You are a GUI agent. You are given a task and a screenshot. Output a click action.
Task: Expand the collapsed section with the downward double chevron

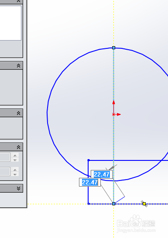[x=18, y=188]
